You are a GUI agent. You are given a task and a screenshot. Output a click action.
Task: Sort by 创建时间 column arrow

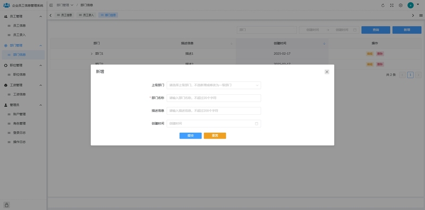[324, 43]
